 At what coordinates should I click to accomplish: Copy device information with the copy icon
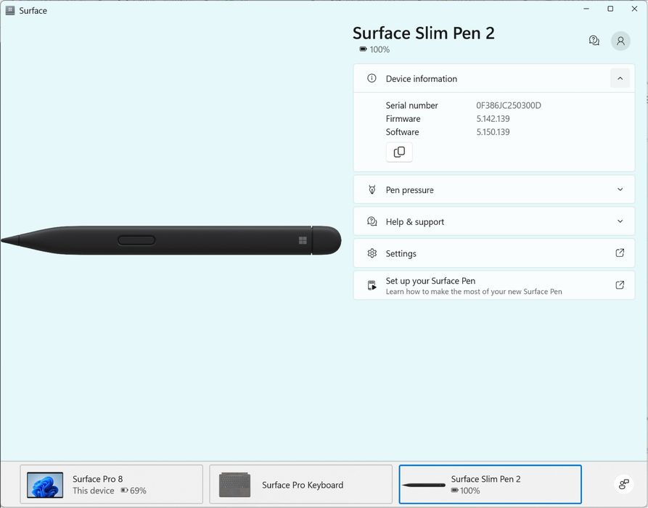(x=399, y=152)
